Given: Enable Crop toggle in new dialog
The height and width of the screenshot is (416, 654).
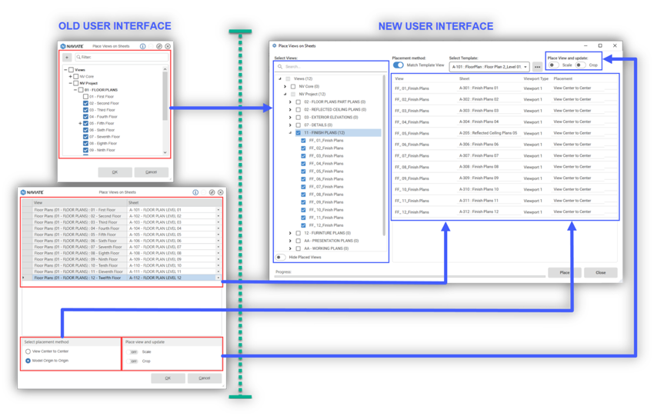Looking at the screenshot, I should tap(580, 65).
